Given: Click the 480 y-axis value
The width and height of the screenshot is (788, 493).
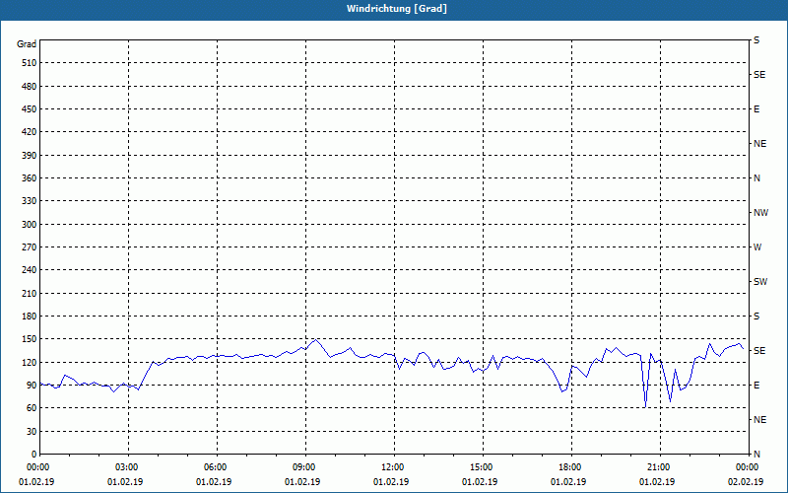Looking at the screenshot, I should [x=30, y=86].
